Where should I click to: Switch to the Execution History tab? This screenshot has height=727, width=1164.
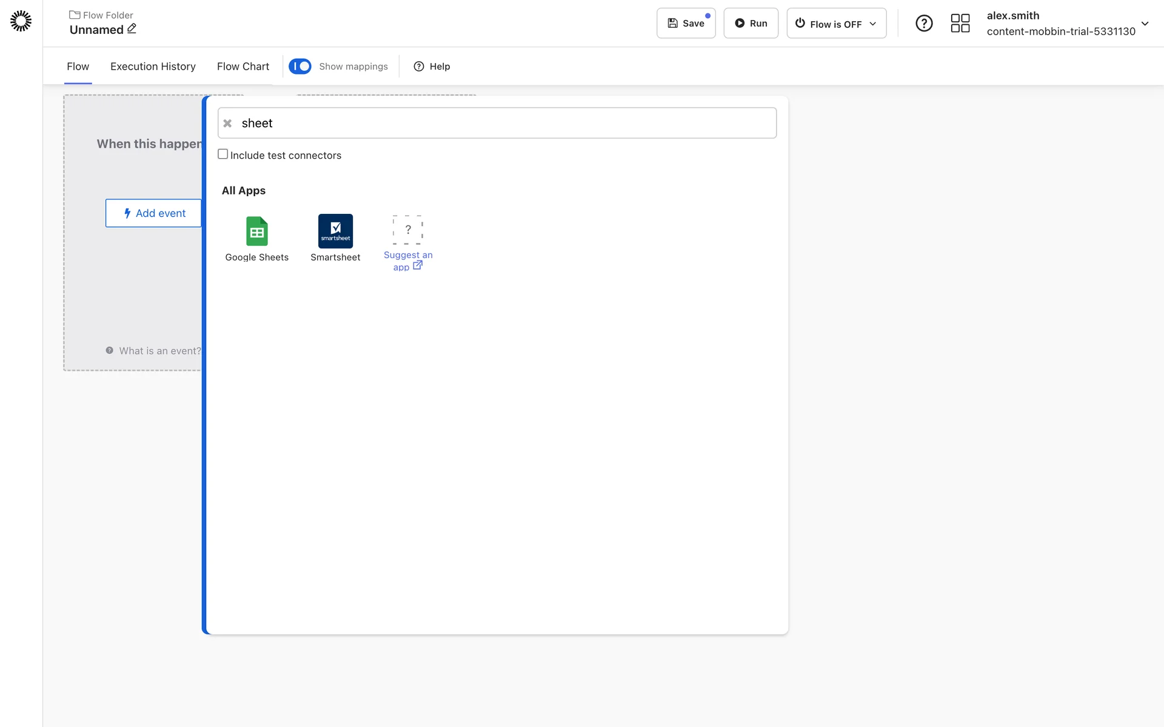pos(153,67)
